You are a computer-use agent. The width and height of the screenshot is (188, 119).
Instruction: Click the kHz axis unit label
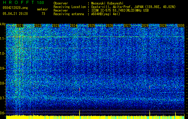[3, 24]
